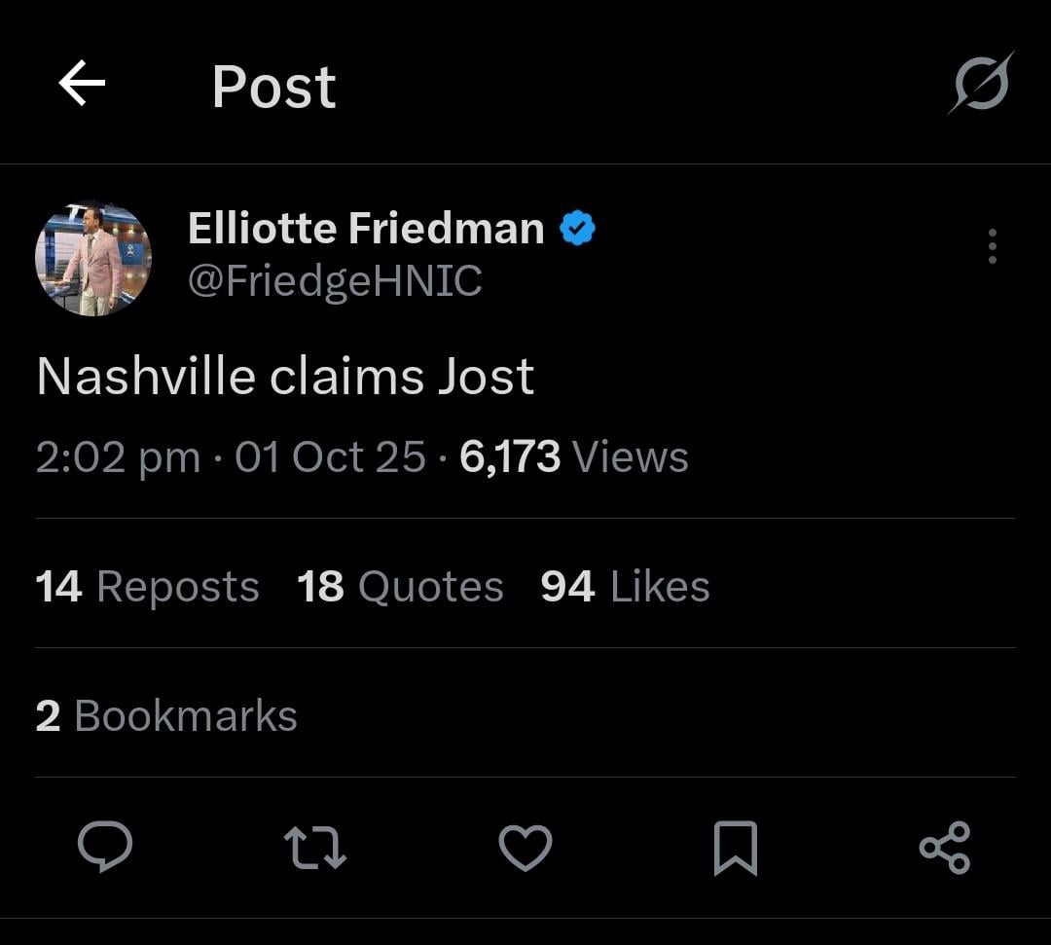Image resolution: width=1051 pixels, height=945 pixels.
Task: Open the list of Quotes
Action: pos(398,586)
